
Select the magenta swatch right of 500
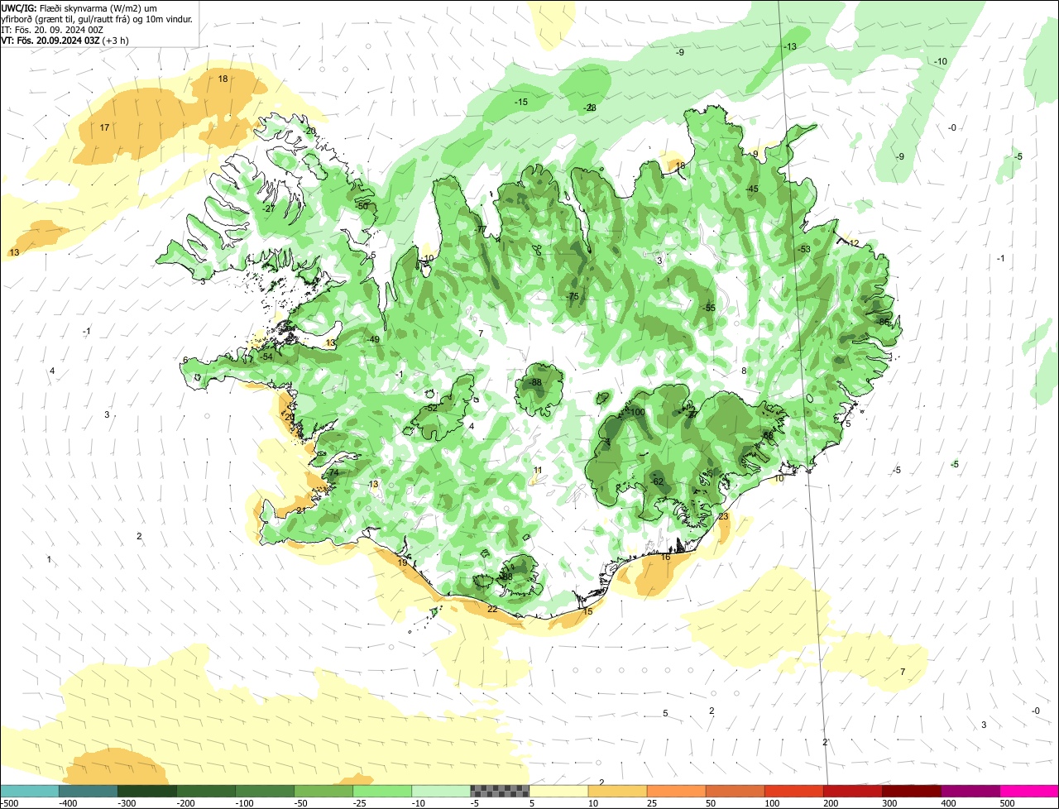pos(1028,791)
